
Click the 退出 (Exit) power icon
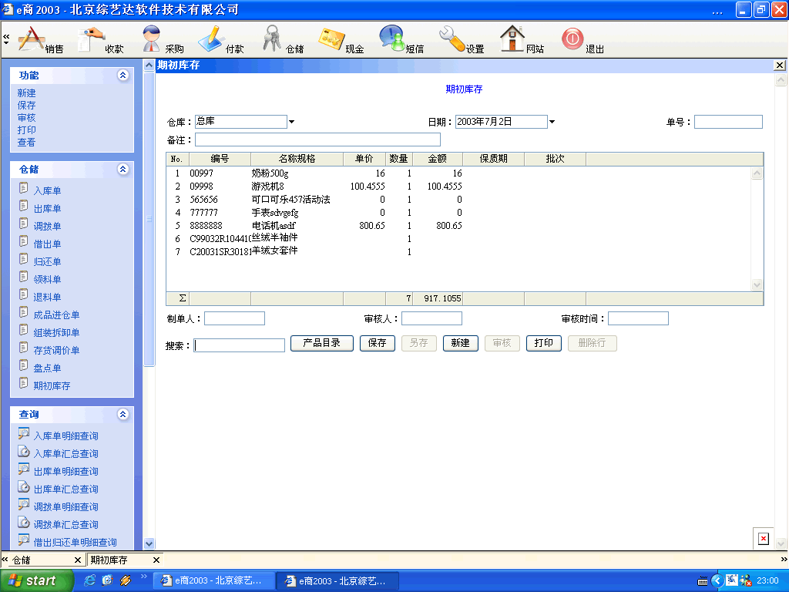[572, 39]
